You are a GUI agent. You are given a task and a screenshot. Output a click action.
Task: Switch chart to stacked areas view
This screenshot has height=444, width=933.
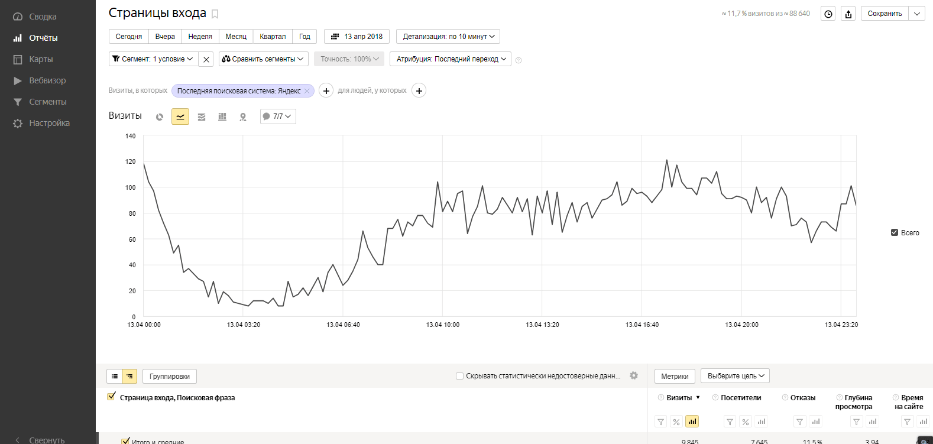tap(202, 117)
